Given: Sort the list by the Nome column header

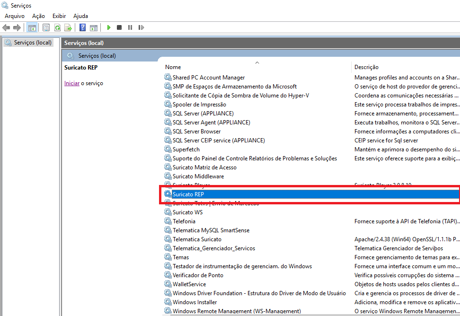Looking at the screenshot, I should (173, 67).
